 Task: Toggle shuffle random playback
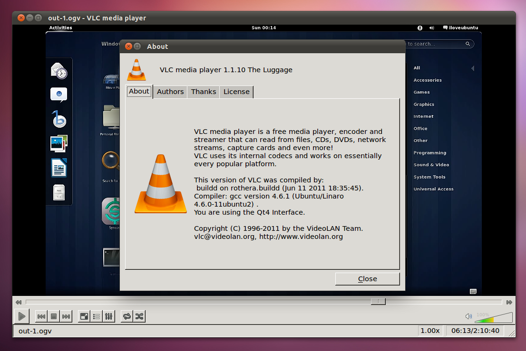tap(139, 316)
